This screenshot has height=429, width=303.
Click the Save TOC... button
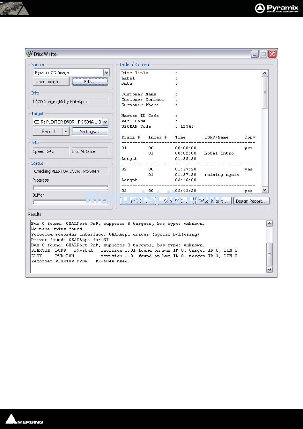(176, 201)
